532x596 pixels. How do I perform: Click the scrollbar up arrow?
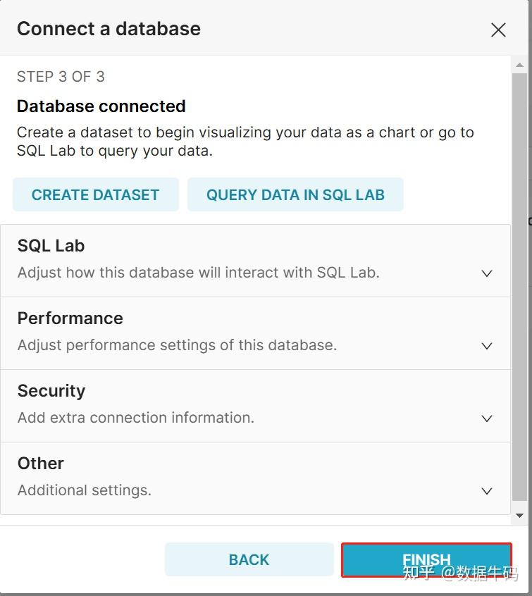pyautogui.click(x=520, y=66)
